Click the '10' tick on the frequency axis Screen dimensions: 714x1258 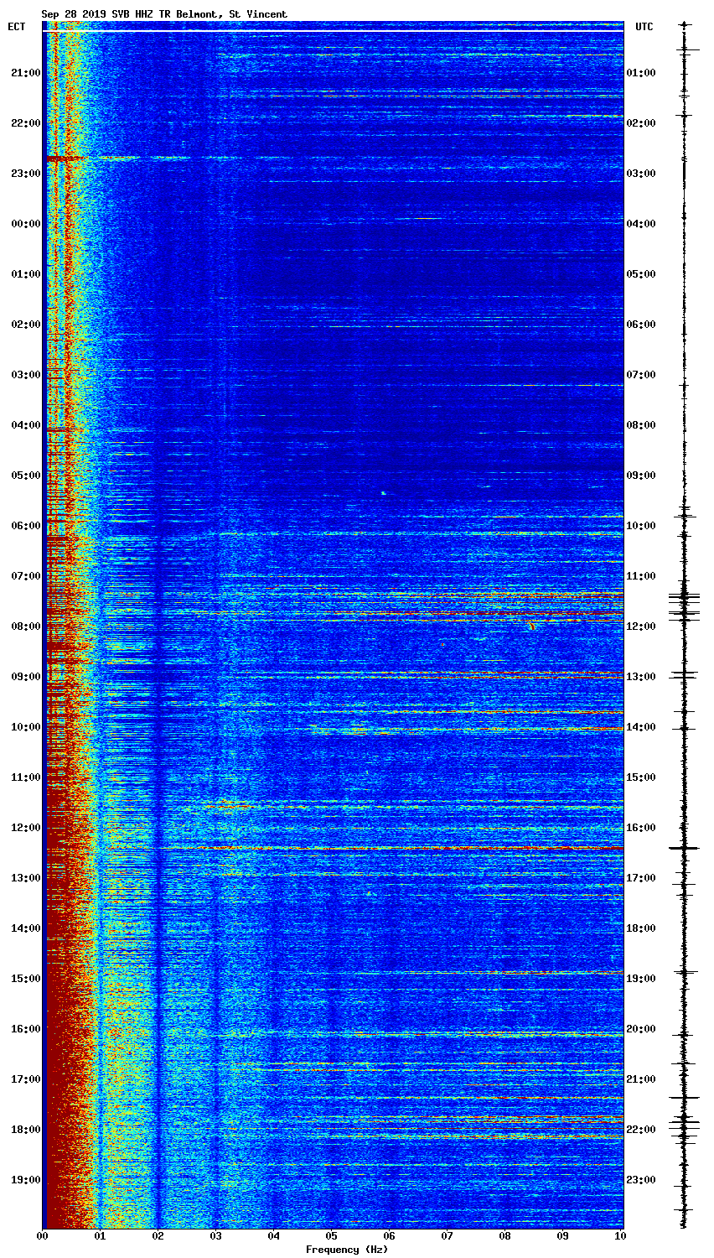[x=620, y=1235]
